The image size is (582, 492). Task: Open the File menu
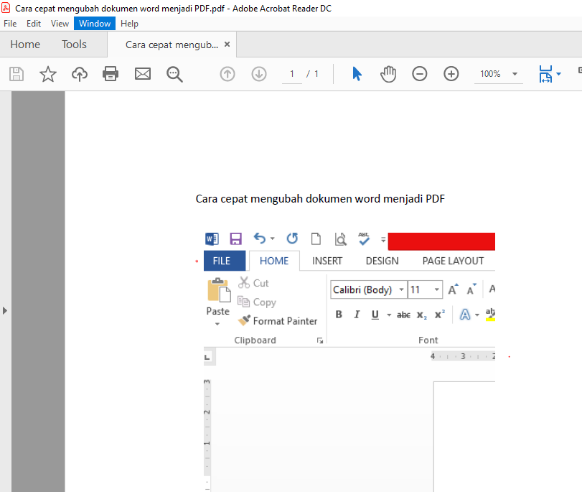(x=10, y=24)
